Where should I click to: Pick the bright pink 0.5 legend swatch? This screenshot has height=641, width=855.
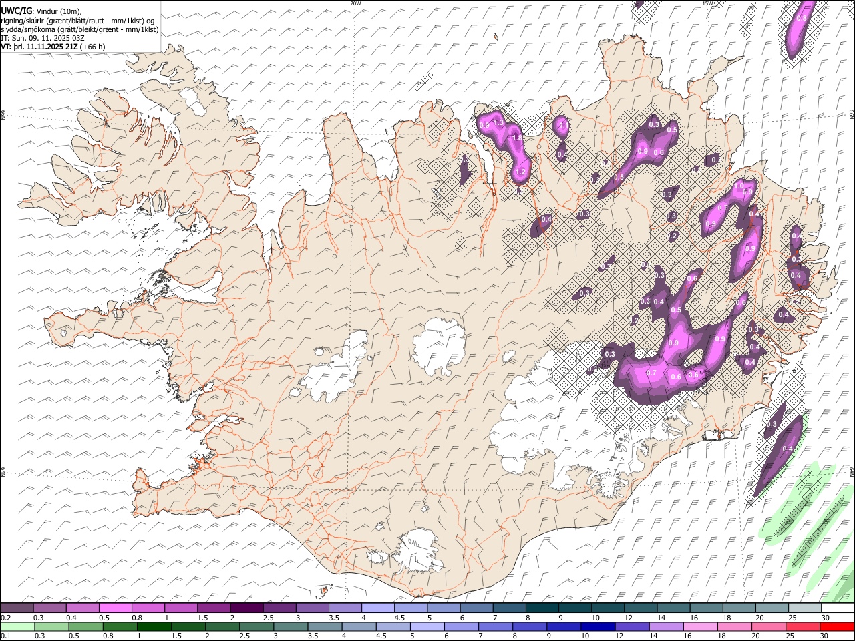pos(115,608)
